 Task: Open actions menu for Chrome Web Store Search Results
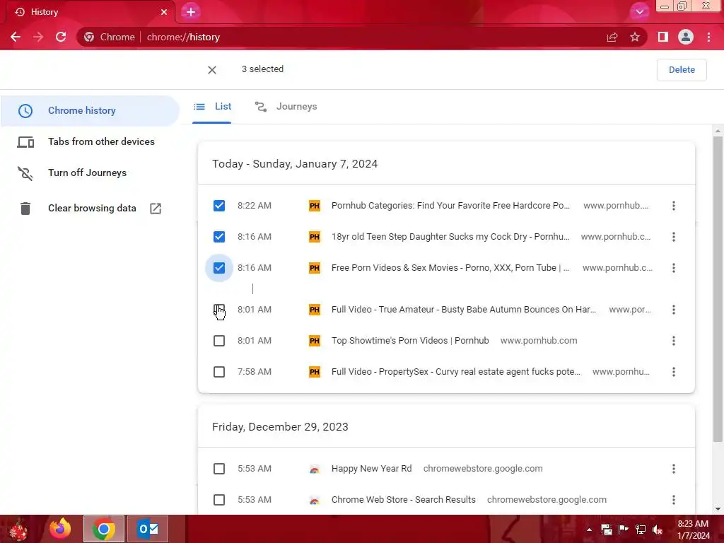pyautogui.click(x=674, y=500)
